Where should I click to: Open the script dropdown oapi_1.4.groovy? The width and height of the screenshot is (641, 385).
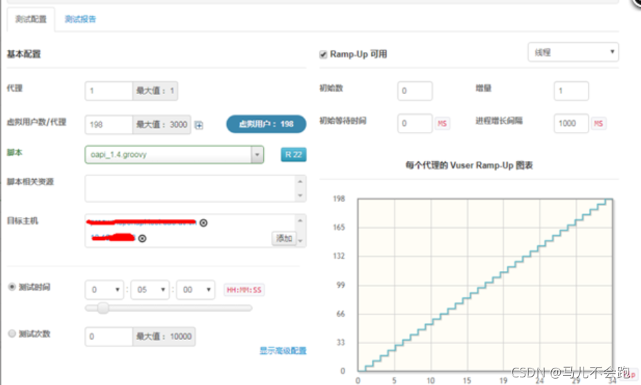click(x=174, y=155)
